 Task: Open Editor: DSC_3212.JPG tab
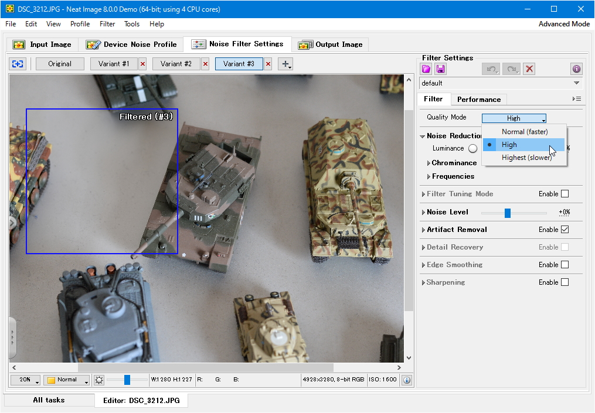tap(141, 401)
